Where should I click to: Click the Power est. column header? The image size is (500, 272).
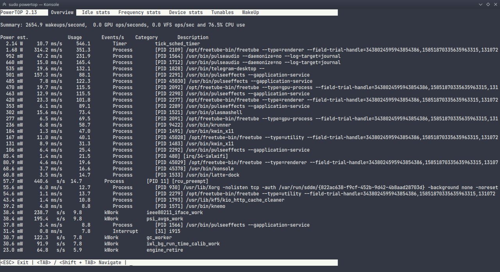[14, 38]
